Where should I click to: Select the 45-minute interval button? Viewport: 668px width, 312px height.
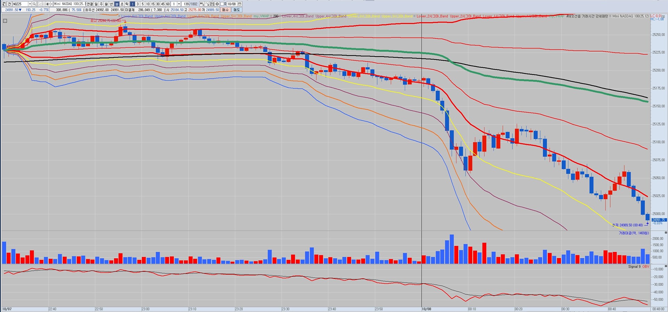tap(163, 4)
